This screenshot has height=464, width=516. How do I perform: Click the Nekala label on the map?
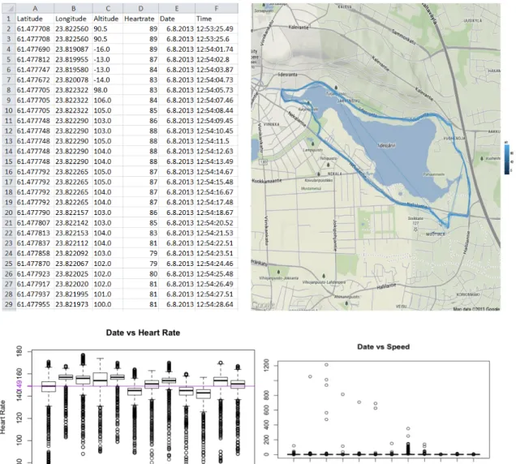[x=334, y=174]
